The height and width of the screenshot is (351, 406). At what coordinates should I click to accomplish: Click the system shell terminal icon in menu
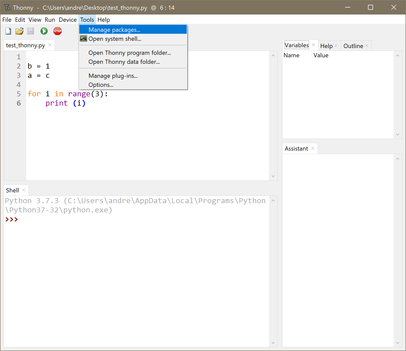click(x=83, y=39)
